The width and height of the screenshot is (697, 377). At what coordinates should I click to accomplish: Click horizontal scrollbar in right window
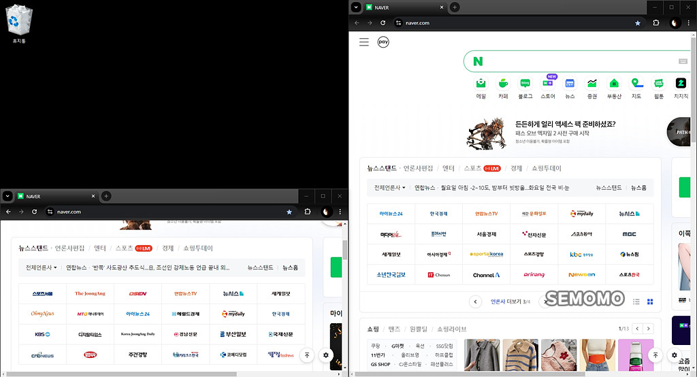(470, 374)
